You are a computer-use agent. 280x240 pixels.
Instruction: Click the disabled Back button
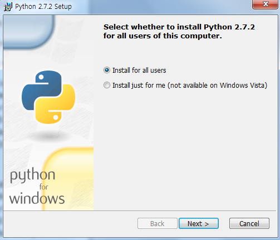[158, 223]
